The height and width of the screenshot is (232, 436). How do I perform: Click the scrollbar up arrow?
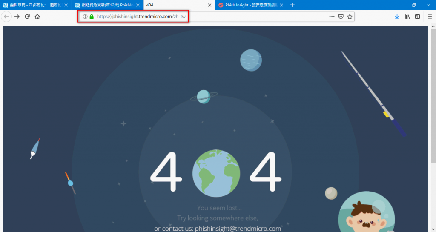(433, 26)
